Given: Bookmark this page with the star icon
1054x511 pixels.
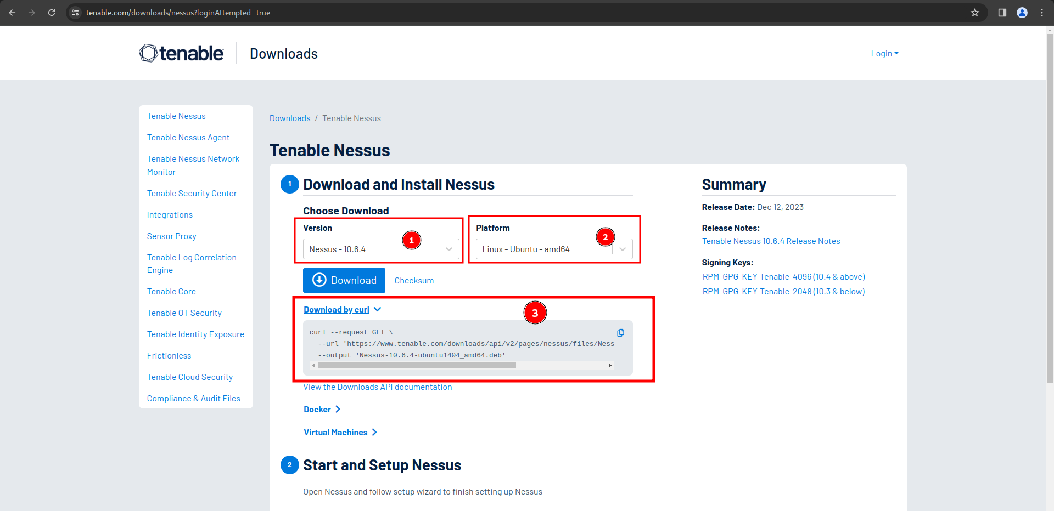Looking at the screenshot, I should [974, 13].
